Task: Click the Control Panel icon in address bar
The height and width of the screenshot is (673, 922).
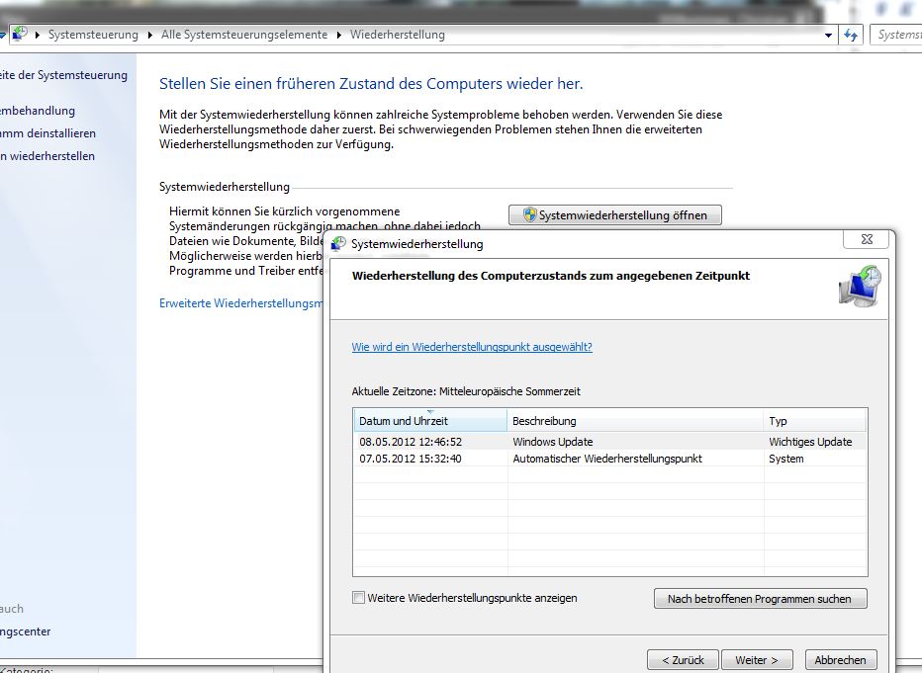Action: 19,35
